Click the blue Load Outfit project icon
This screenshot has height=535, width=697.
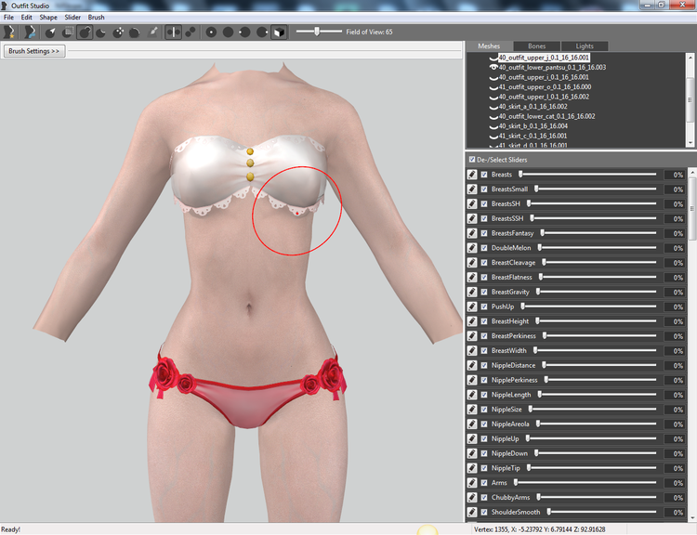point(30,32)
